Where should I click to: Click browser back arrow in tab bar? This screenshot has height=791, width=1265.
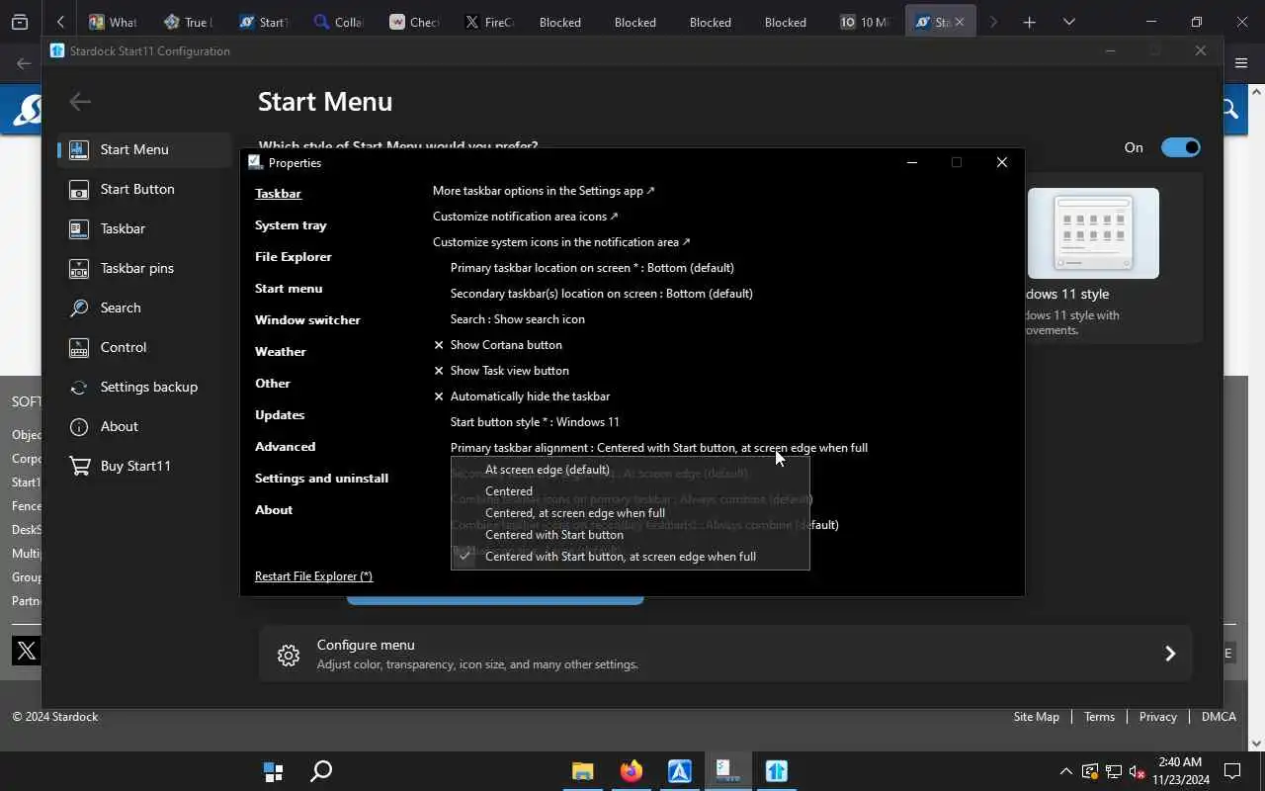[x=60, y=22]
